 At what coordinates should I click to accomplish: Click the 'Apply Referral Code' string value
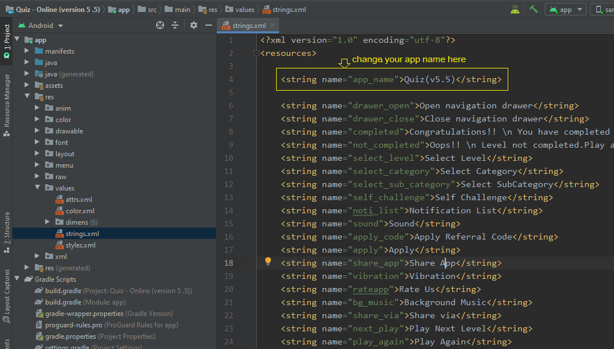tap(463, 237)
